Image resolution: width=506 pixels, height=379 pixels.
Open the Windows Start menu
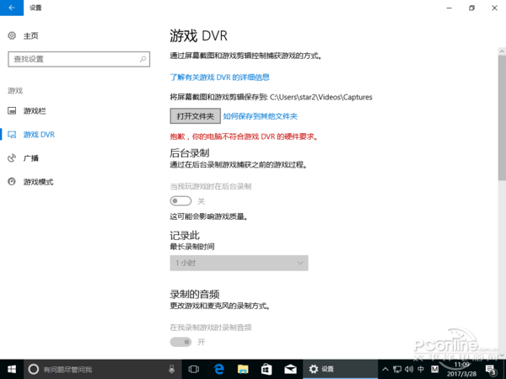click(12, 369)
